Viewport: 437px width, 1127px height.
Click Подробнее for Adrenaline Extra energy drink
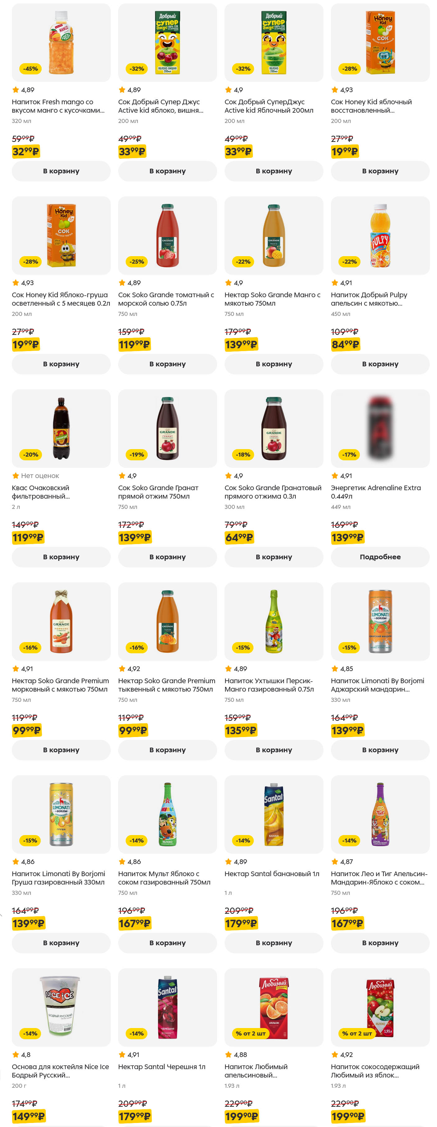point(380,557)
